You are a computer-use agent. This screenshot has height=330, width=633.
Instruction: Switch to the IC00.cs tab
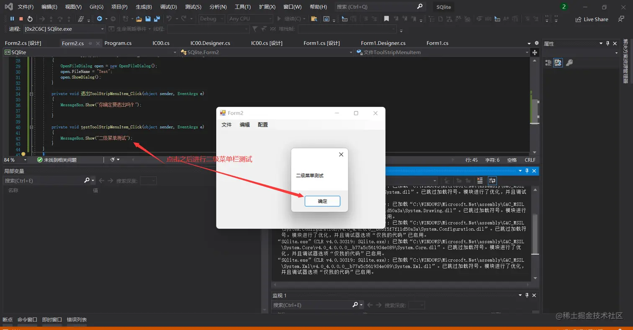point(161,43)
